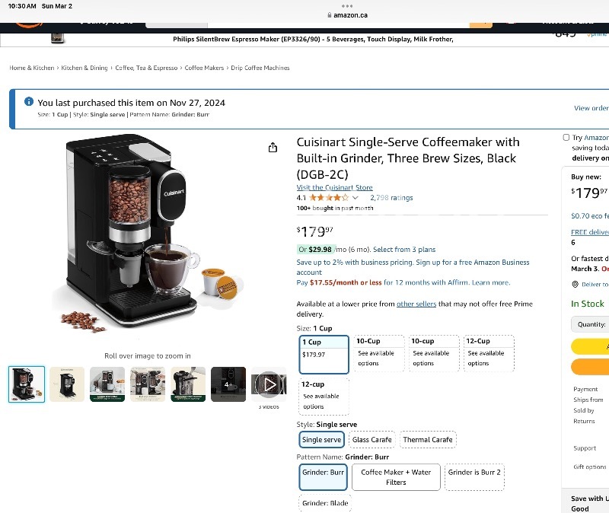Open Select from 3 plans options

(404, 250)
